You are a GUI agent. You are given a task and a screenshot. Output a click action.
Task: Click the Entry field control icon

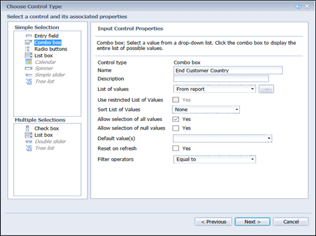pyautogui.click(x=29, y=36)
